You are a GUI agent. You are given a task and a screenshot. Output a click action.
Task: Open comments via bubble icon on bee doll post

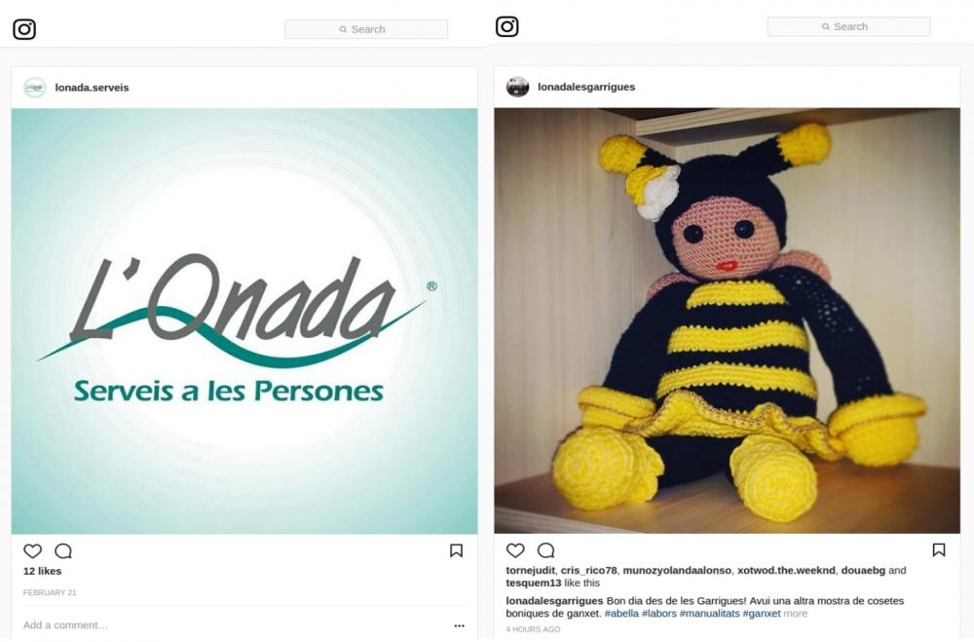[546, 550]
